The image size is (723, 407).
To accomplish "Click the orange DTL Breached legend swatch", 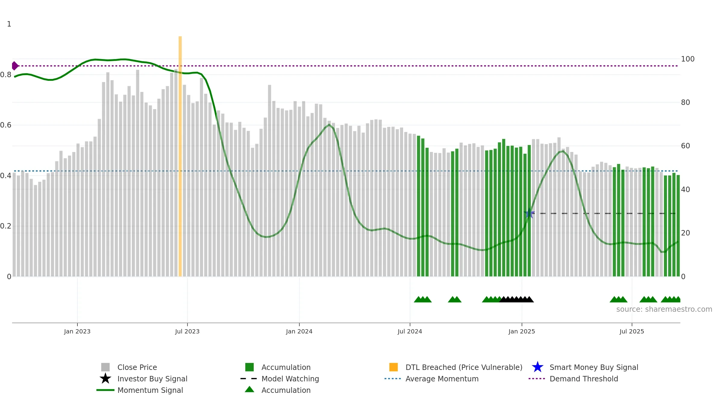I will click(x=393, y=367).
